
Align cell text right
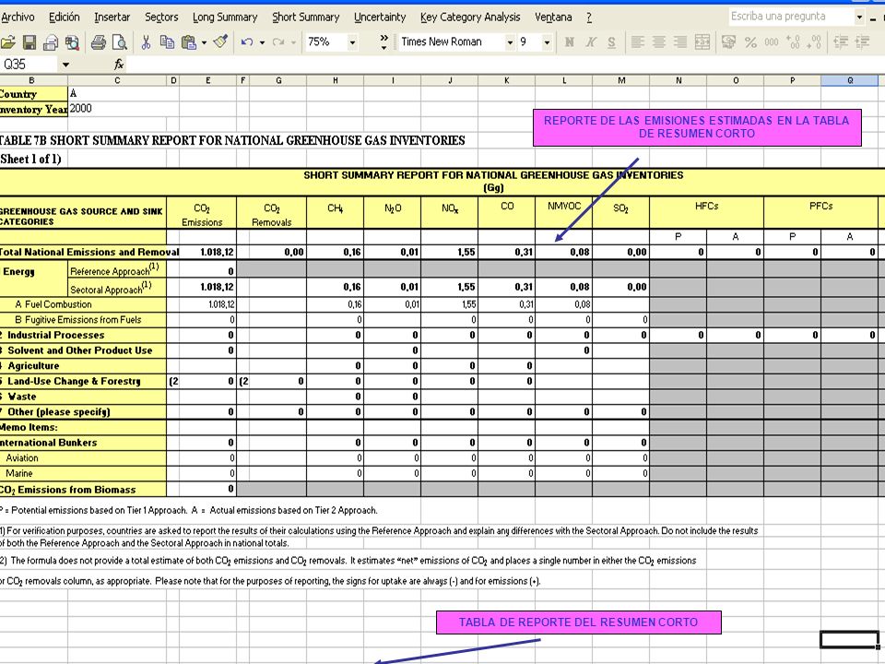pos(680,41)
